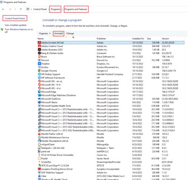Select SETCCE proXSign 2.2.6.204 entry
Screen dimensions: 188x180
click(x=111, y=165)
